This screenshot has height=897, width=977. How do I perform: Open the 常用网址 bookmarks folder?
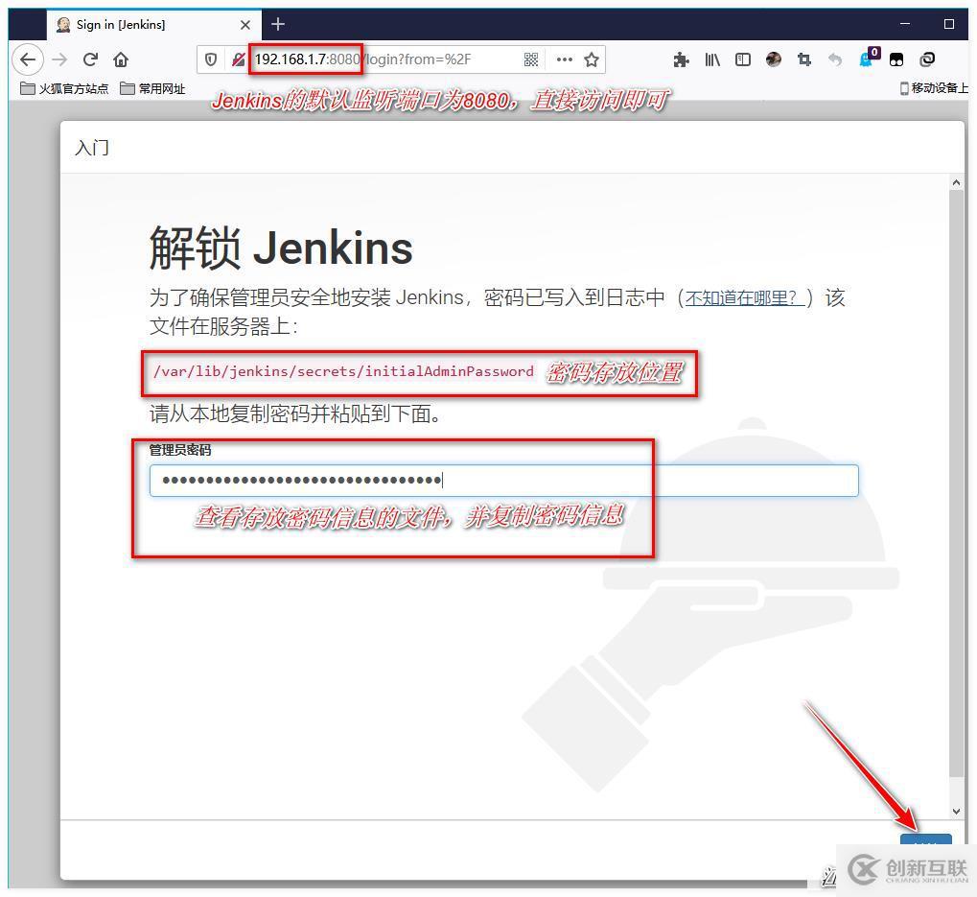pos(153,88)
